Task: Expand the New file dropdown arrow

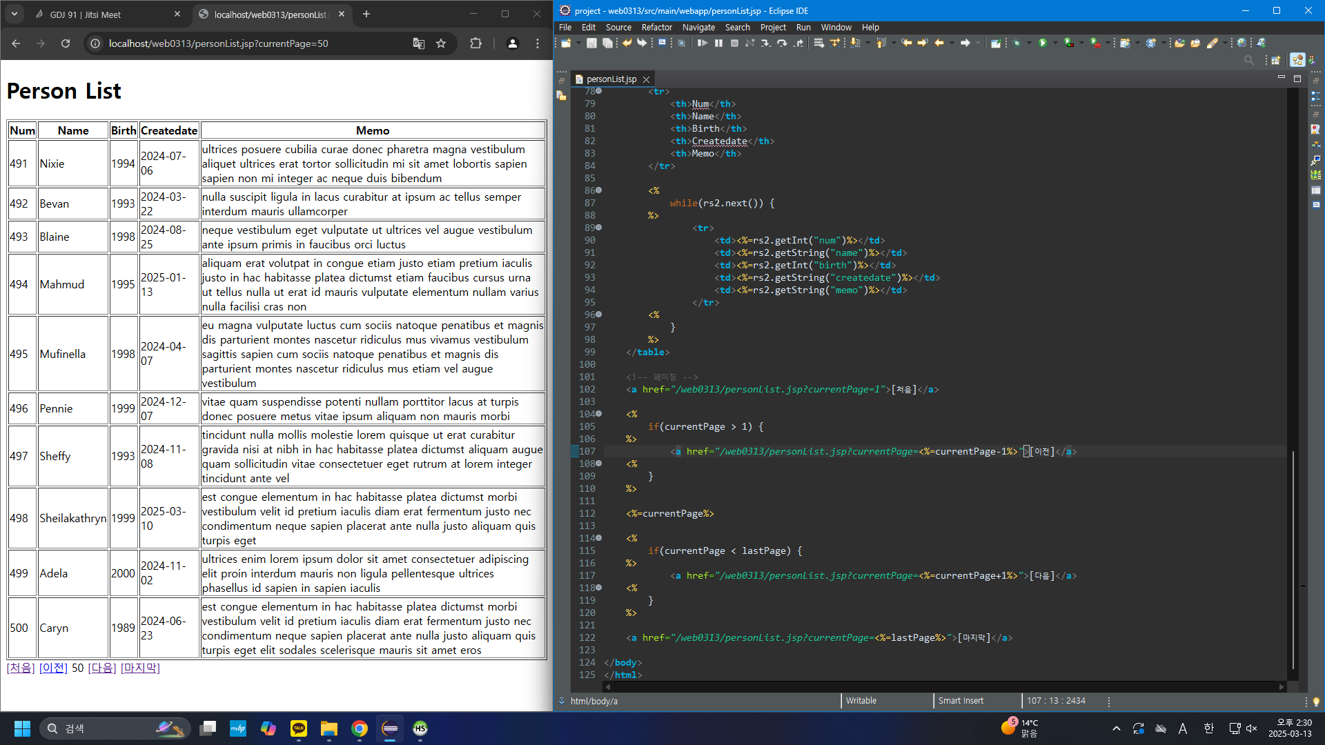Action: (x=578, y=43)
